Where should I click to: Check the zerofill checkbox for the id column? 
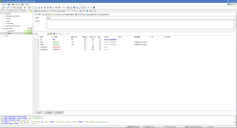coord(100,40)
